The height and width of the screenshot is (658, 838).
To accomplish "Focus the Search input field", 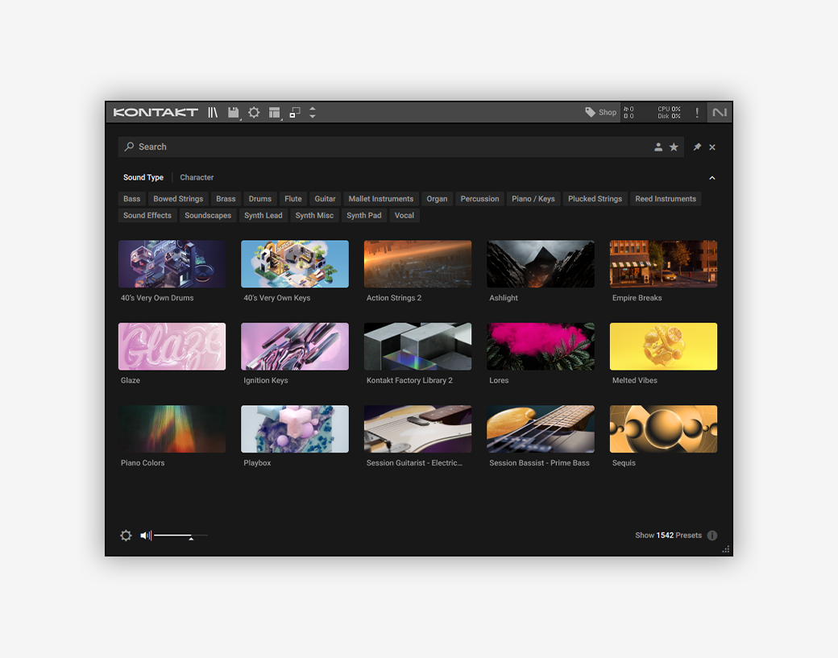I will [400, 147].
